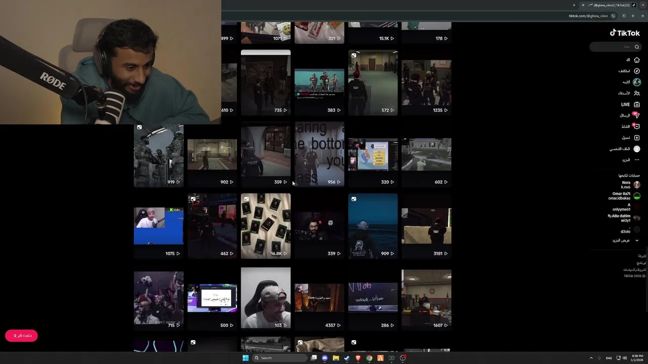The width and height of the screenshot is (648, 364).
Task: Open Brave browser from the taskbar
Action: tap(358, 358)
